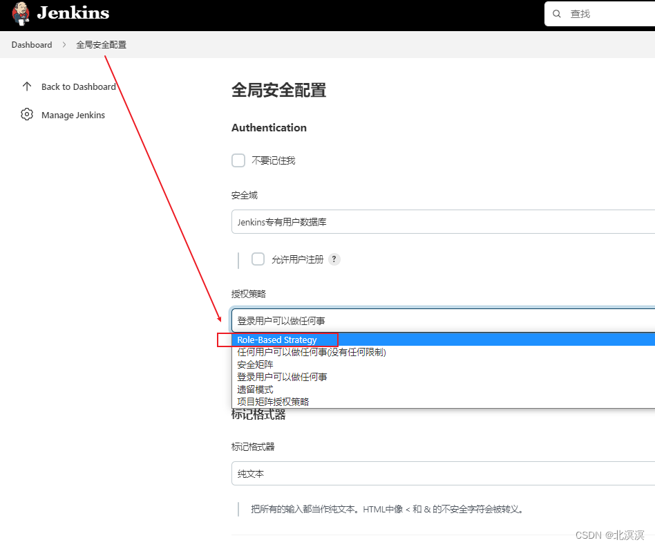Select 任何用户可以做任何事(没有任何限制) option
The image size is (655, 547).
point(443,352)
